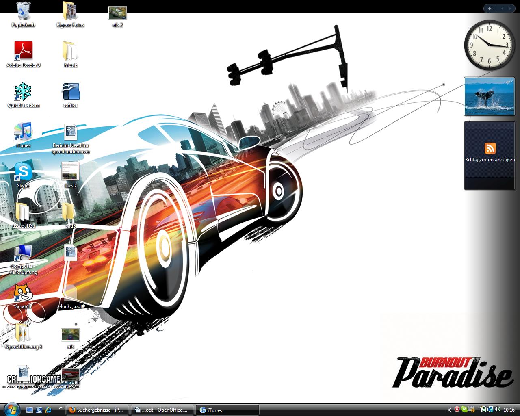Click the Switch between windows icon
The height and width of the screenshot is (416, 520).
[39, 410]
